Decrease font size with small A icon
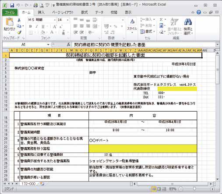 click(61, 26)
